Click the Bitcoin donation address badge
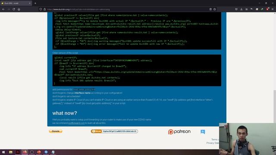The image size is (276, 155). pos(114,131)
